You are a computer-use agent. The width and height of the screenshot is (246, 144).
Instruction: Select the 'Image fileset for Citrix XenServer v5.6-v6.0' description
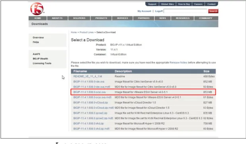pyautogui.click(x=139, y=81)
